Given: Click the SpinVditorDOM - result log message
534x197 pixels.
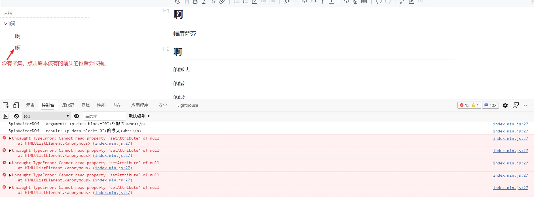Looking at the screenshot, I should pos(75,131).
